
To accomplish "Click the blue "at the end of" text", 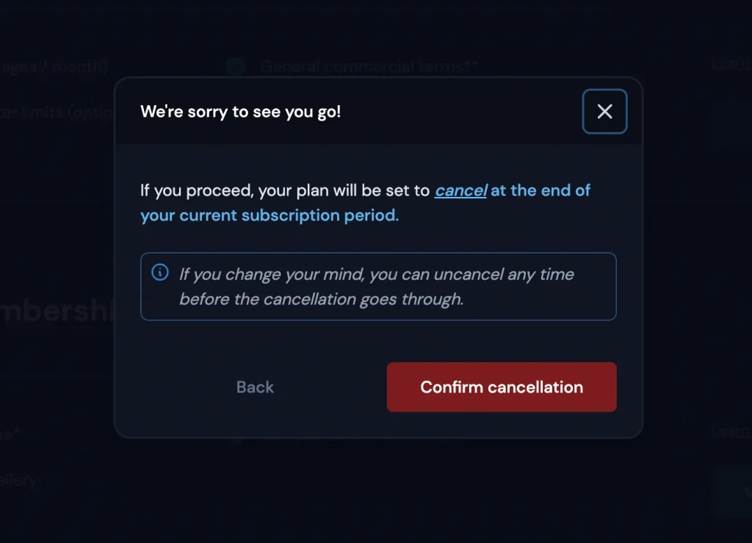I will click(x=540, y=190).
